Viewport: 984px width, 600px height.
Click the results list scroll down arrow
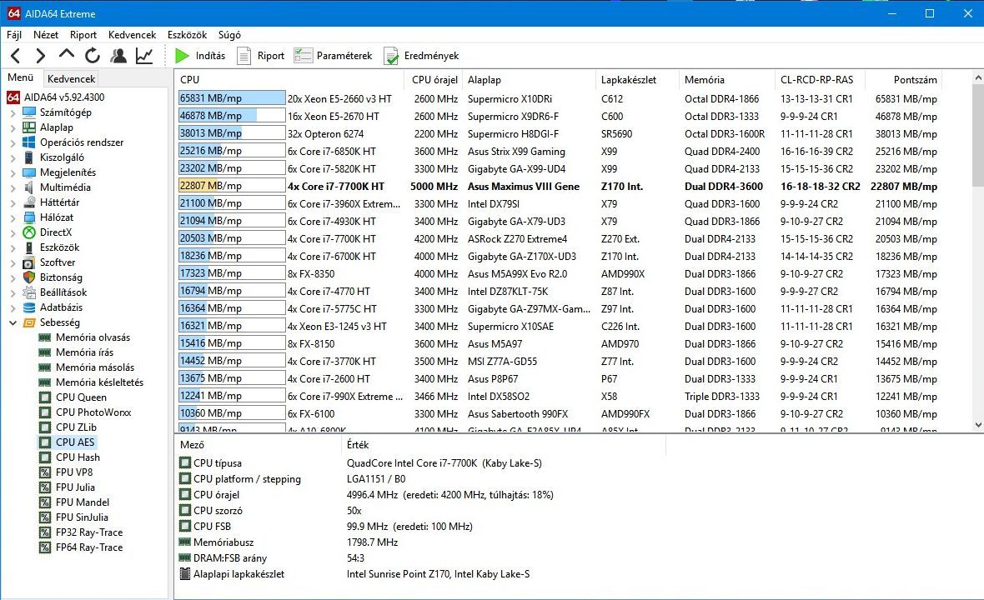click(977, 425)
